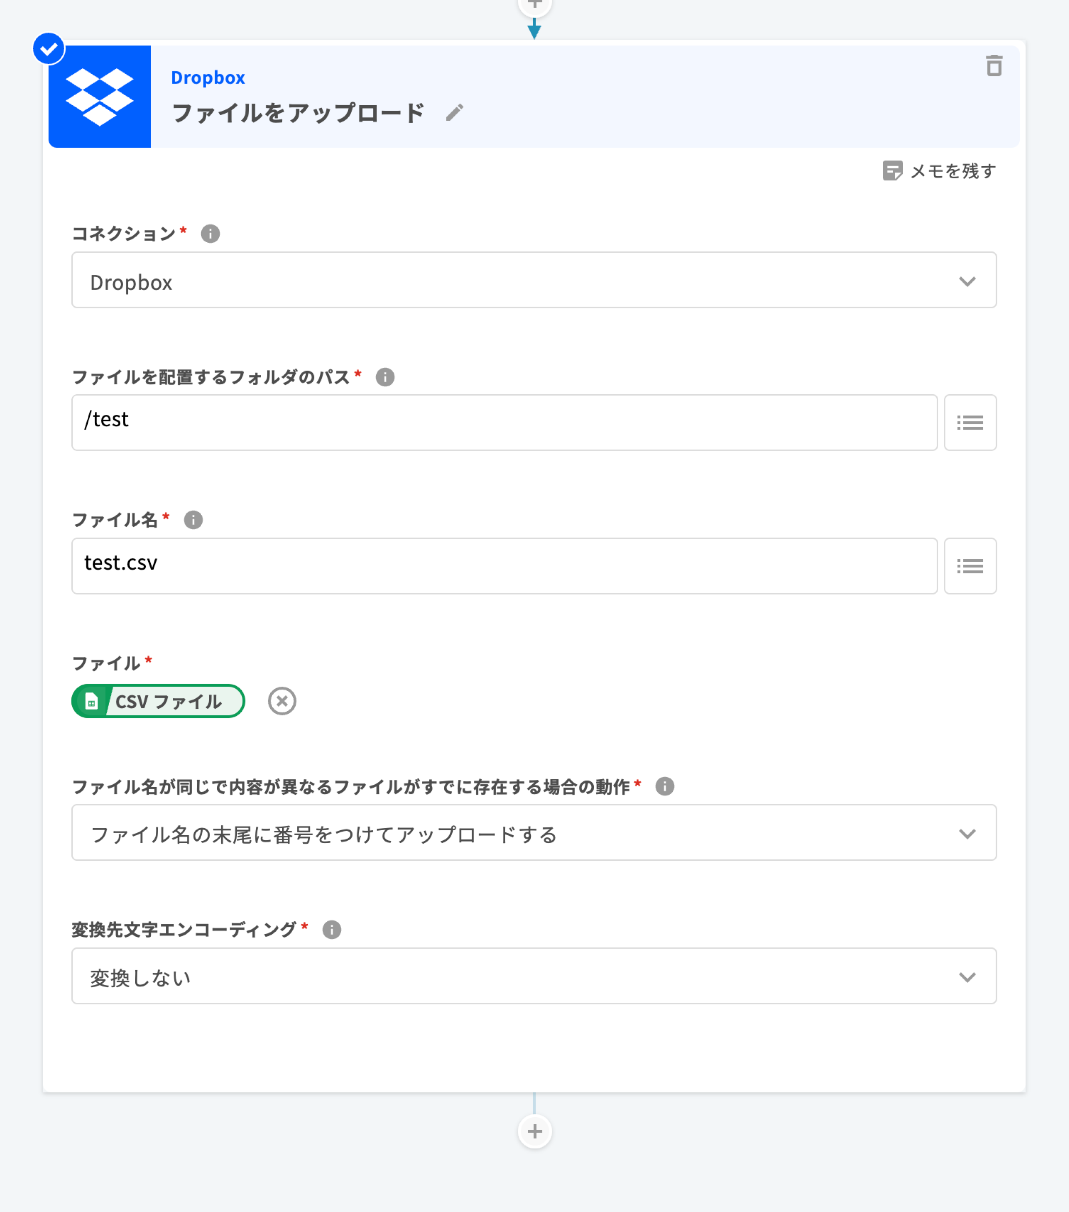Click the trash delete icon on Dropbox step
Viewport: 1069px width, 1212px height.
(x=994, y=66)
